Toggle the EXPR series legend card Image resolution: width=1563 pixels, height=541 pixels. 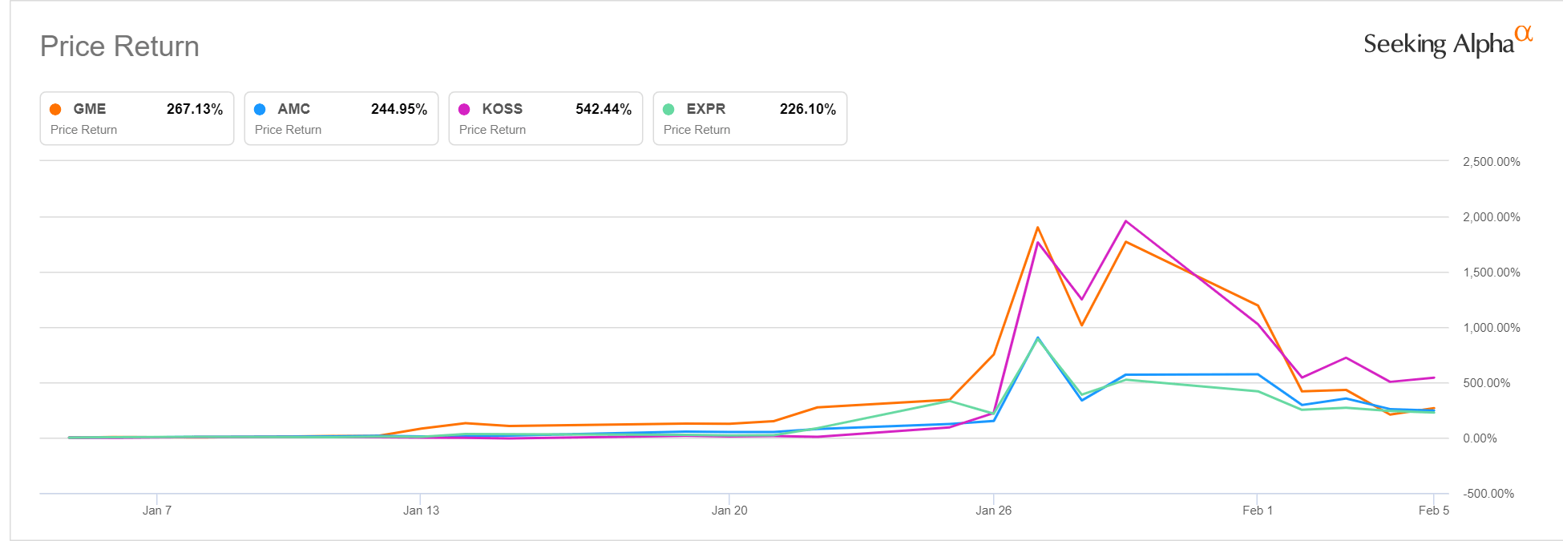(x=750, y=119)
